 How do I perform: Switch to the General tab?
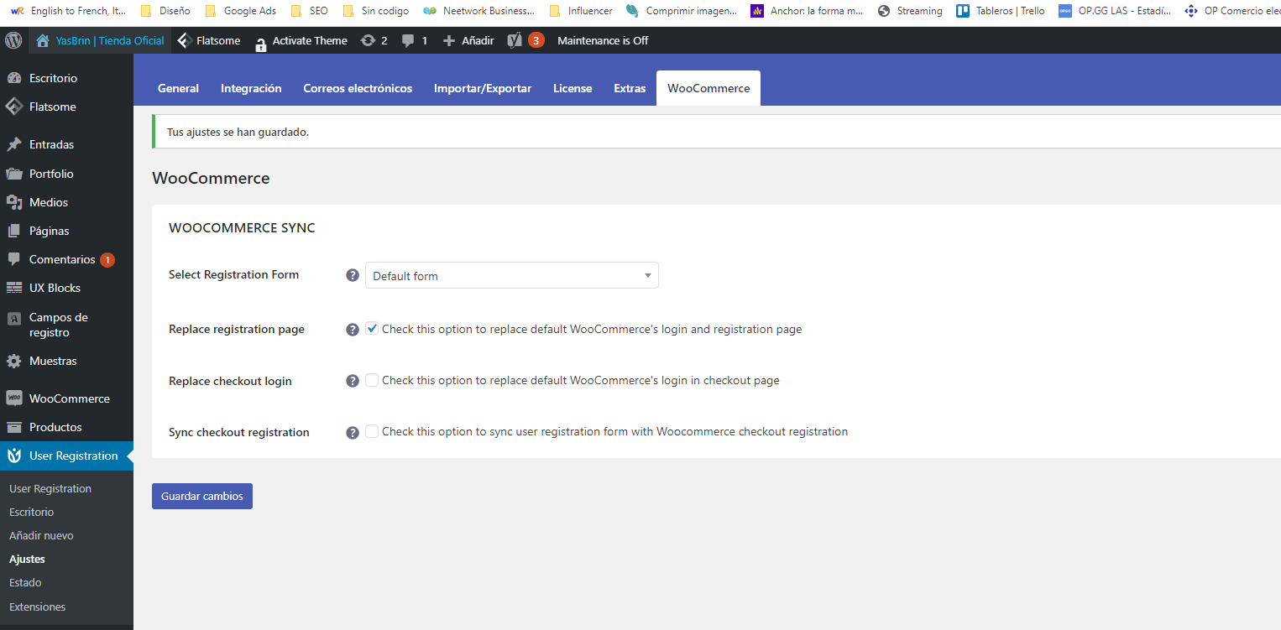[178, 88]
